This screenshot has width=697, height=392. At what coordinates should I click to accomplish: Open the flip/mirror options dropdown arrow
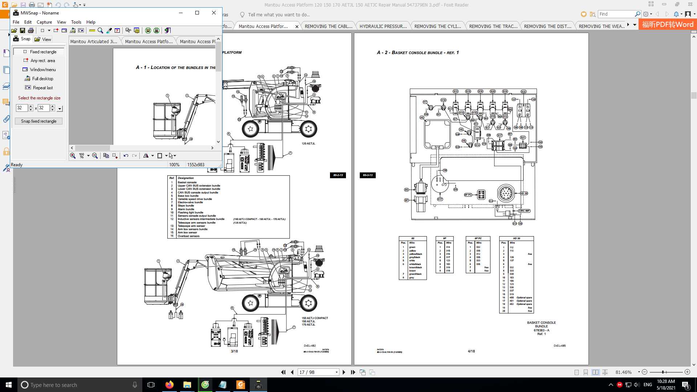click(x=152, y=156)
